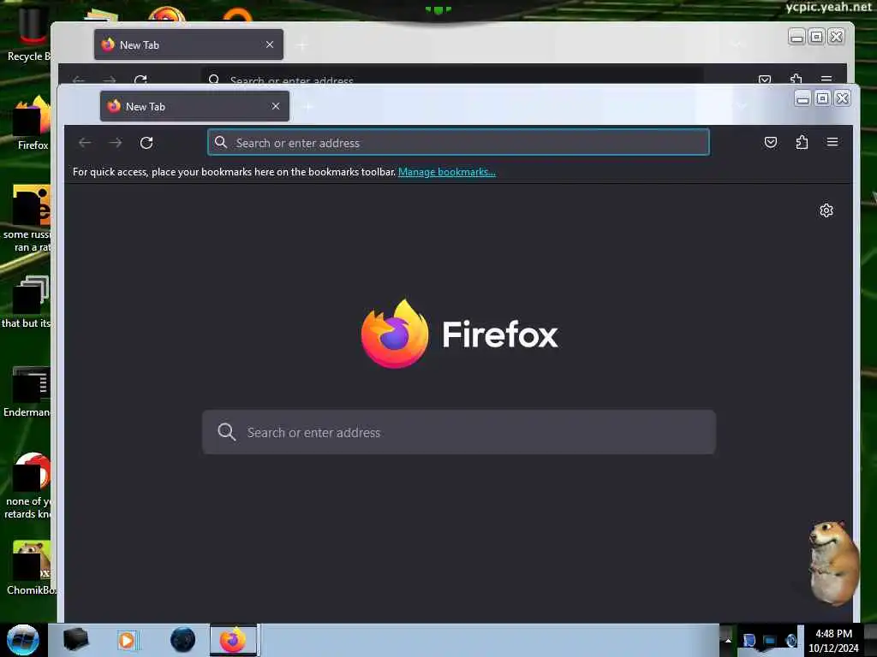Go back in front Firefox window
This screenshot has width=877, height=657.
pos(85,143)
